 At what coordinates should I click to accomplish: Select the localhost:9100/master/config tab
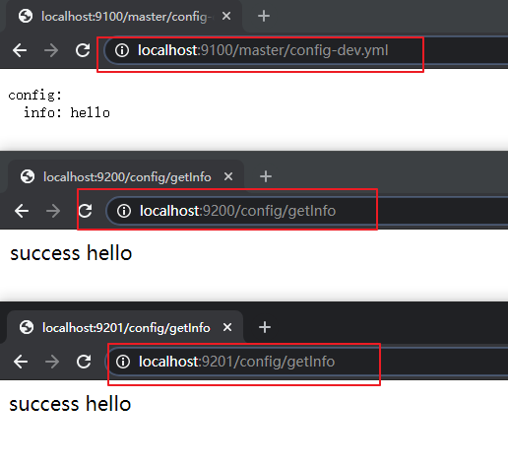[x=125, y=16]
